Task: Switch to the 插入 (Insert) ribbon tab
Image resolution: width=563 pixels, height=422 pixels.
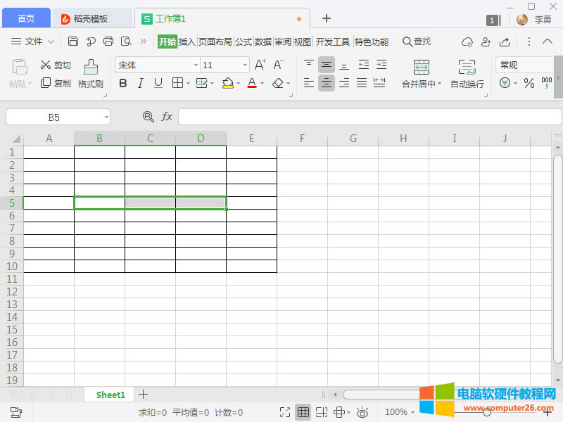Action: pos(187,41)
